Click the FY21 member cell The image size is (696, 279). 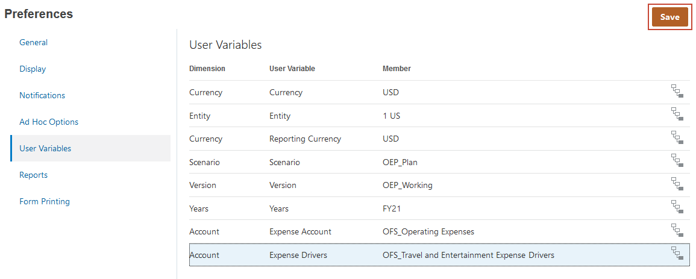(x=392, y=208)
